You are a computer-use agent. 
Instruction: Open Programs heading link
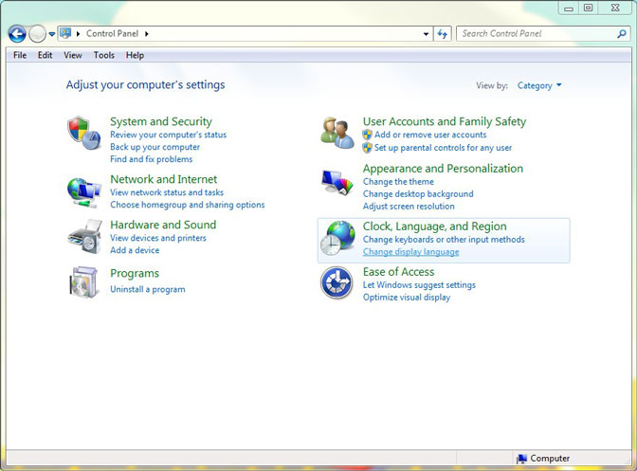[x=135, y=273]
